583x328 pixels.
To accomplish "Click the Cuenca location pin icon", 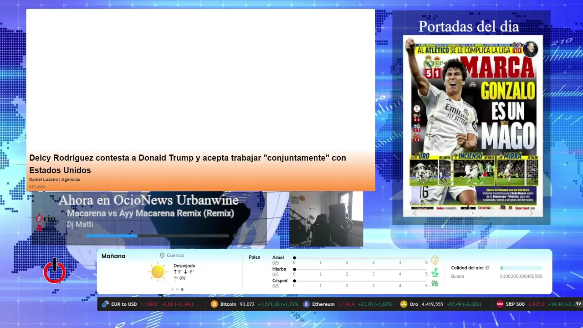I will click(162, 256).
